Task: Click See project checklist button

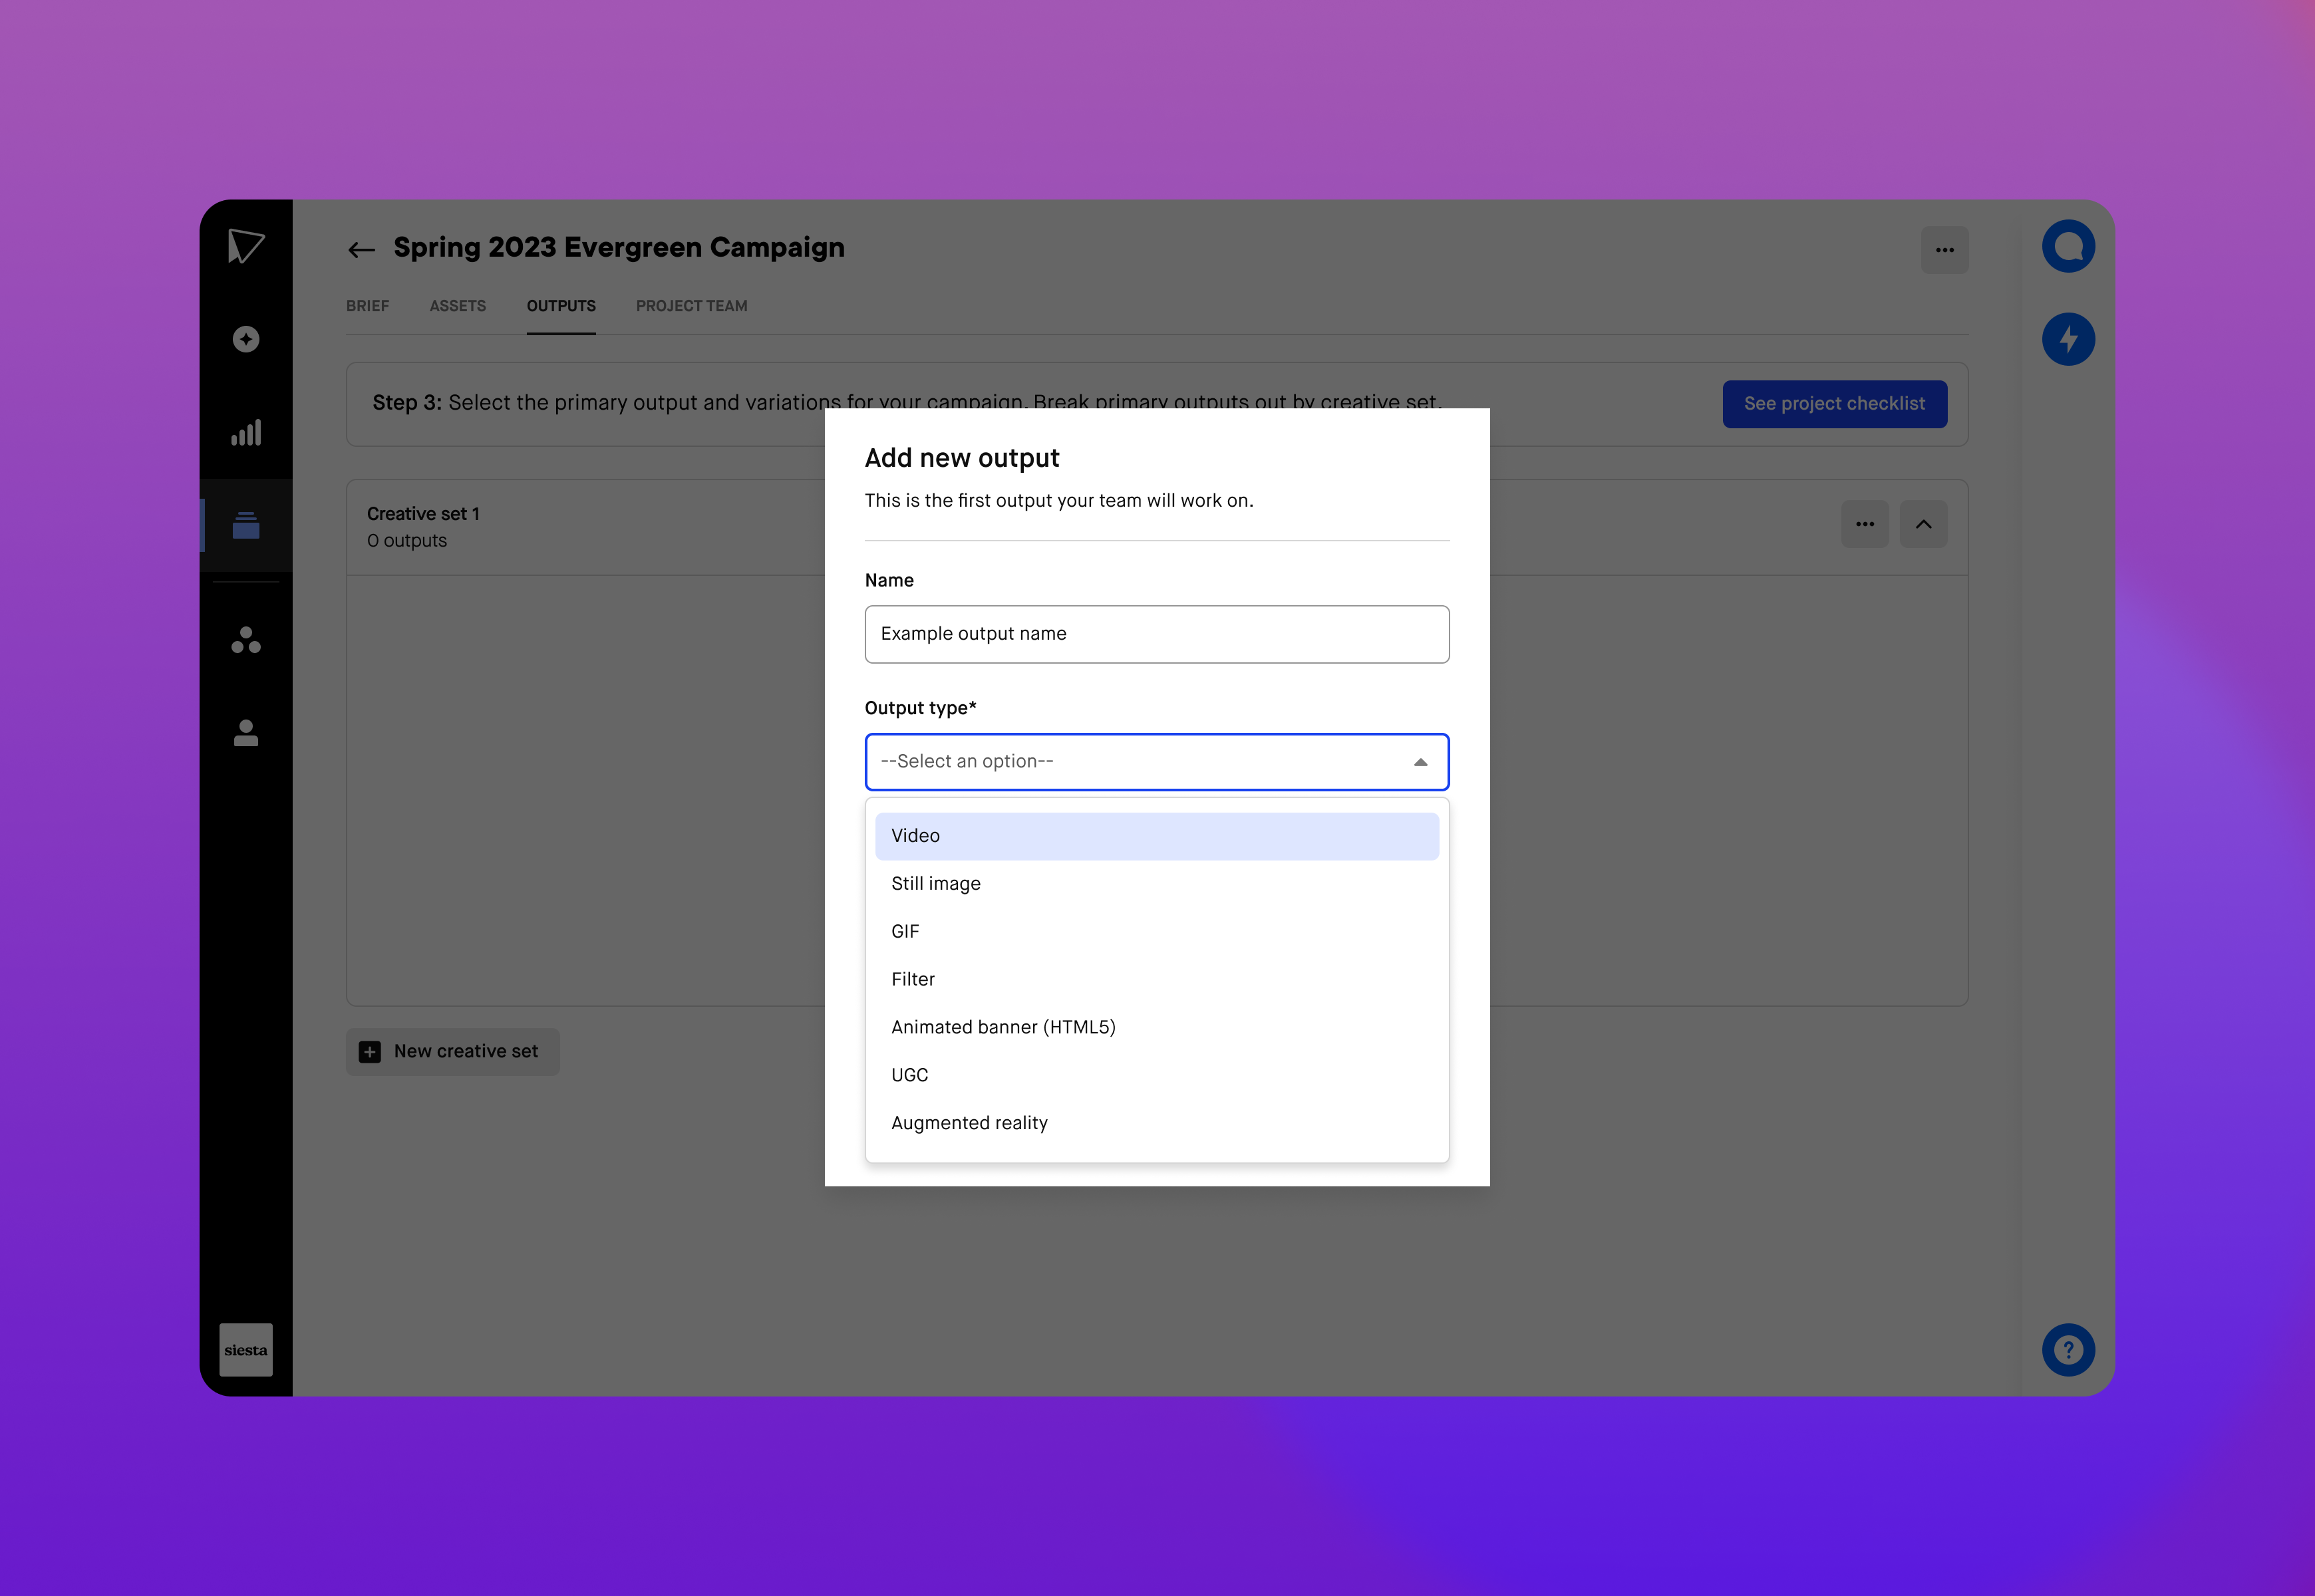Action: [x=1834, y=404]
